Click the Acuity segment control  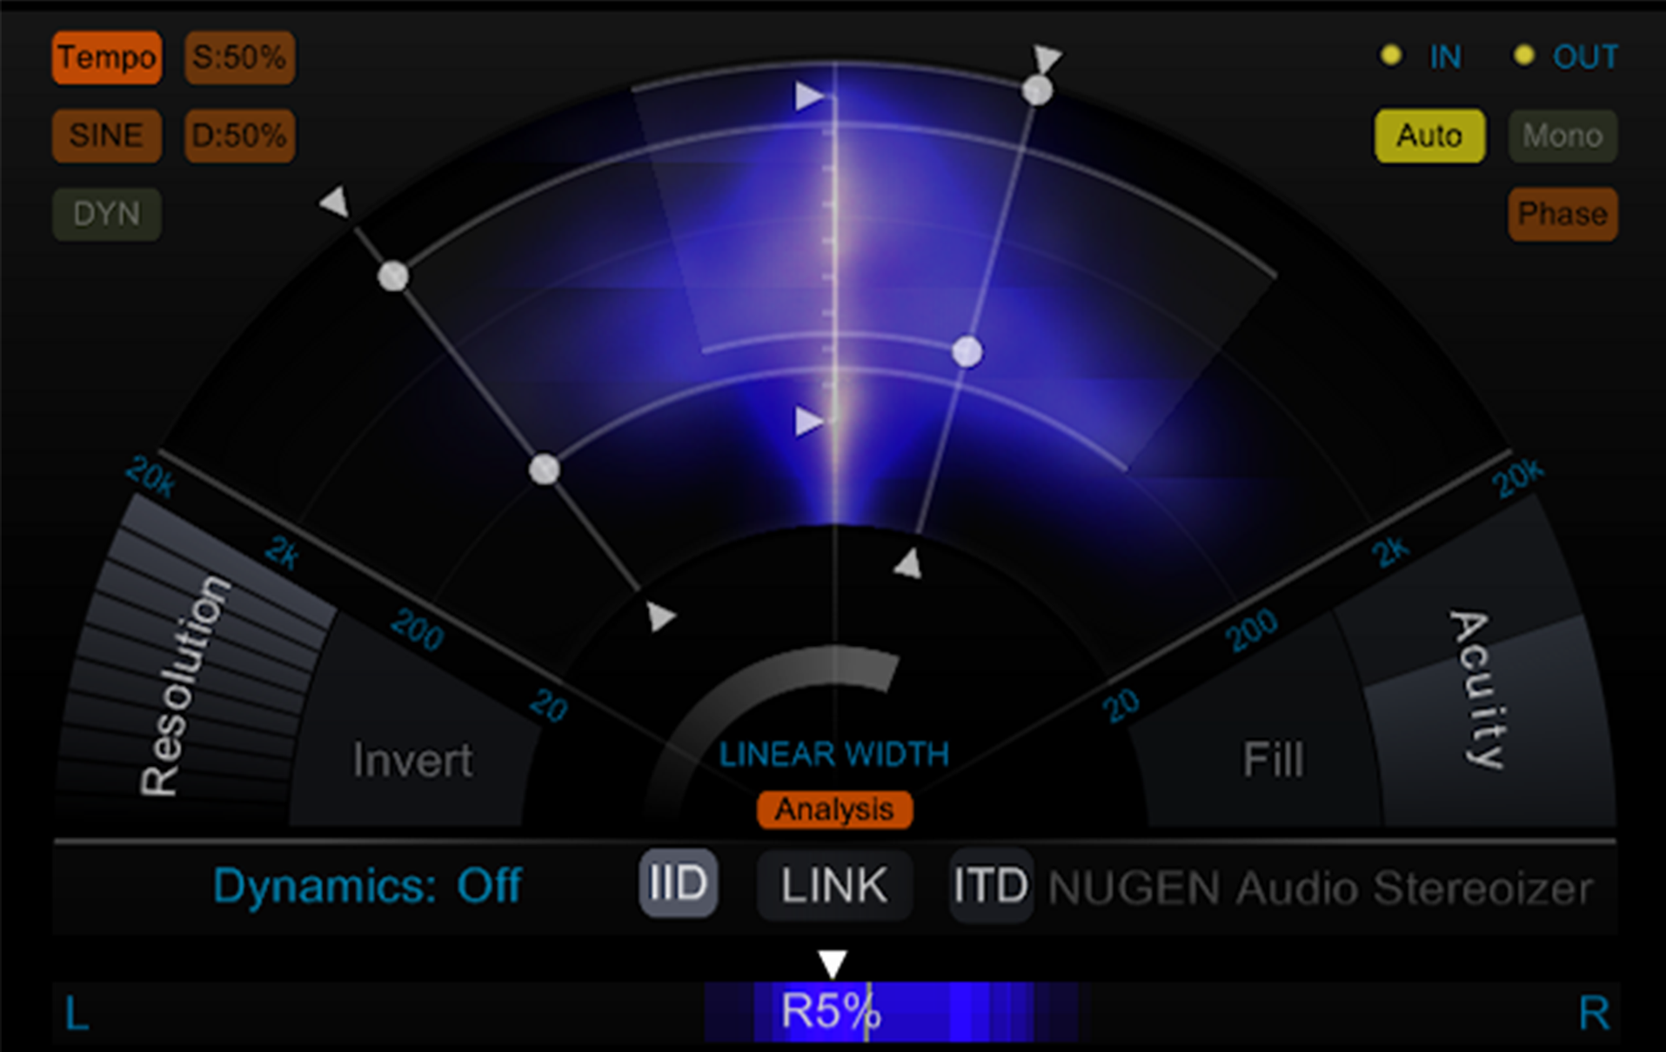point(1479,687)
